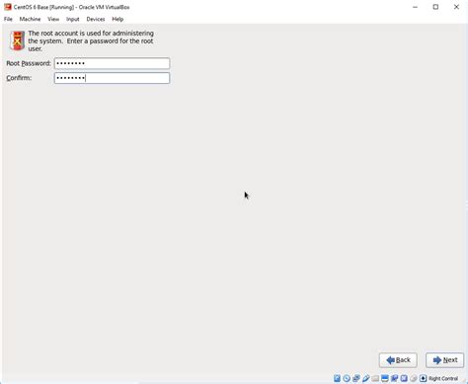Click the root account shield icon

click(x=17, y=40)
